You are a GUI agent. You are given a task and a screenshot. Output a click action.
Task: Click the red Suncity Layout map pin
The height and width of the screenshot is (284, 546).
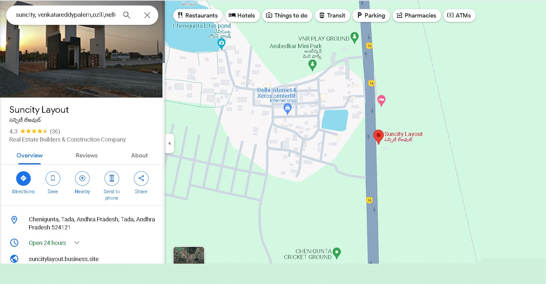(x=378, y=136)
